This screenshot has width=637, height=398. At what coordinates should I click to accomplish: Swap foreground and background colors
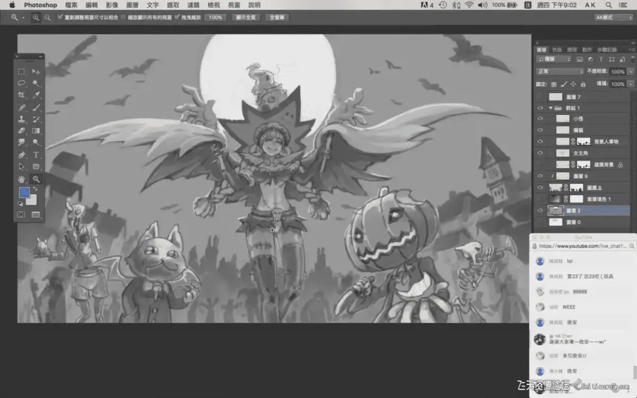[36, 189]
